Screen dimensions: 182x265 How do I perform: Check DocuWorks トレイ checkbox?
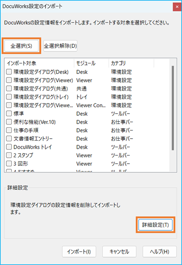point(9,147)
